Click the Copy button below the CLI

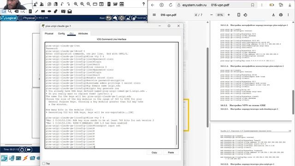(x=154, y=153)
